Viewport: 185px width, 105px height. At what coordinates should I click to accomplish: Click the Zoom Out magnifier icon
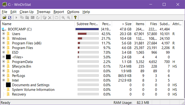(68, 18)
